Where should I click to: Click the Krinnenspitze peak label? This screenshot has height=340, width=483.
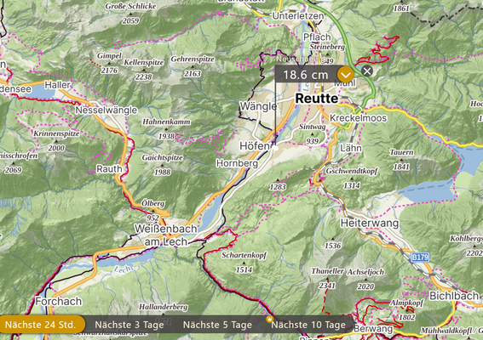coord(56,133)
